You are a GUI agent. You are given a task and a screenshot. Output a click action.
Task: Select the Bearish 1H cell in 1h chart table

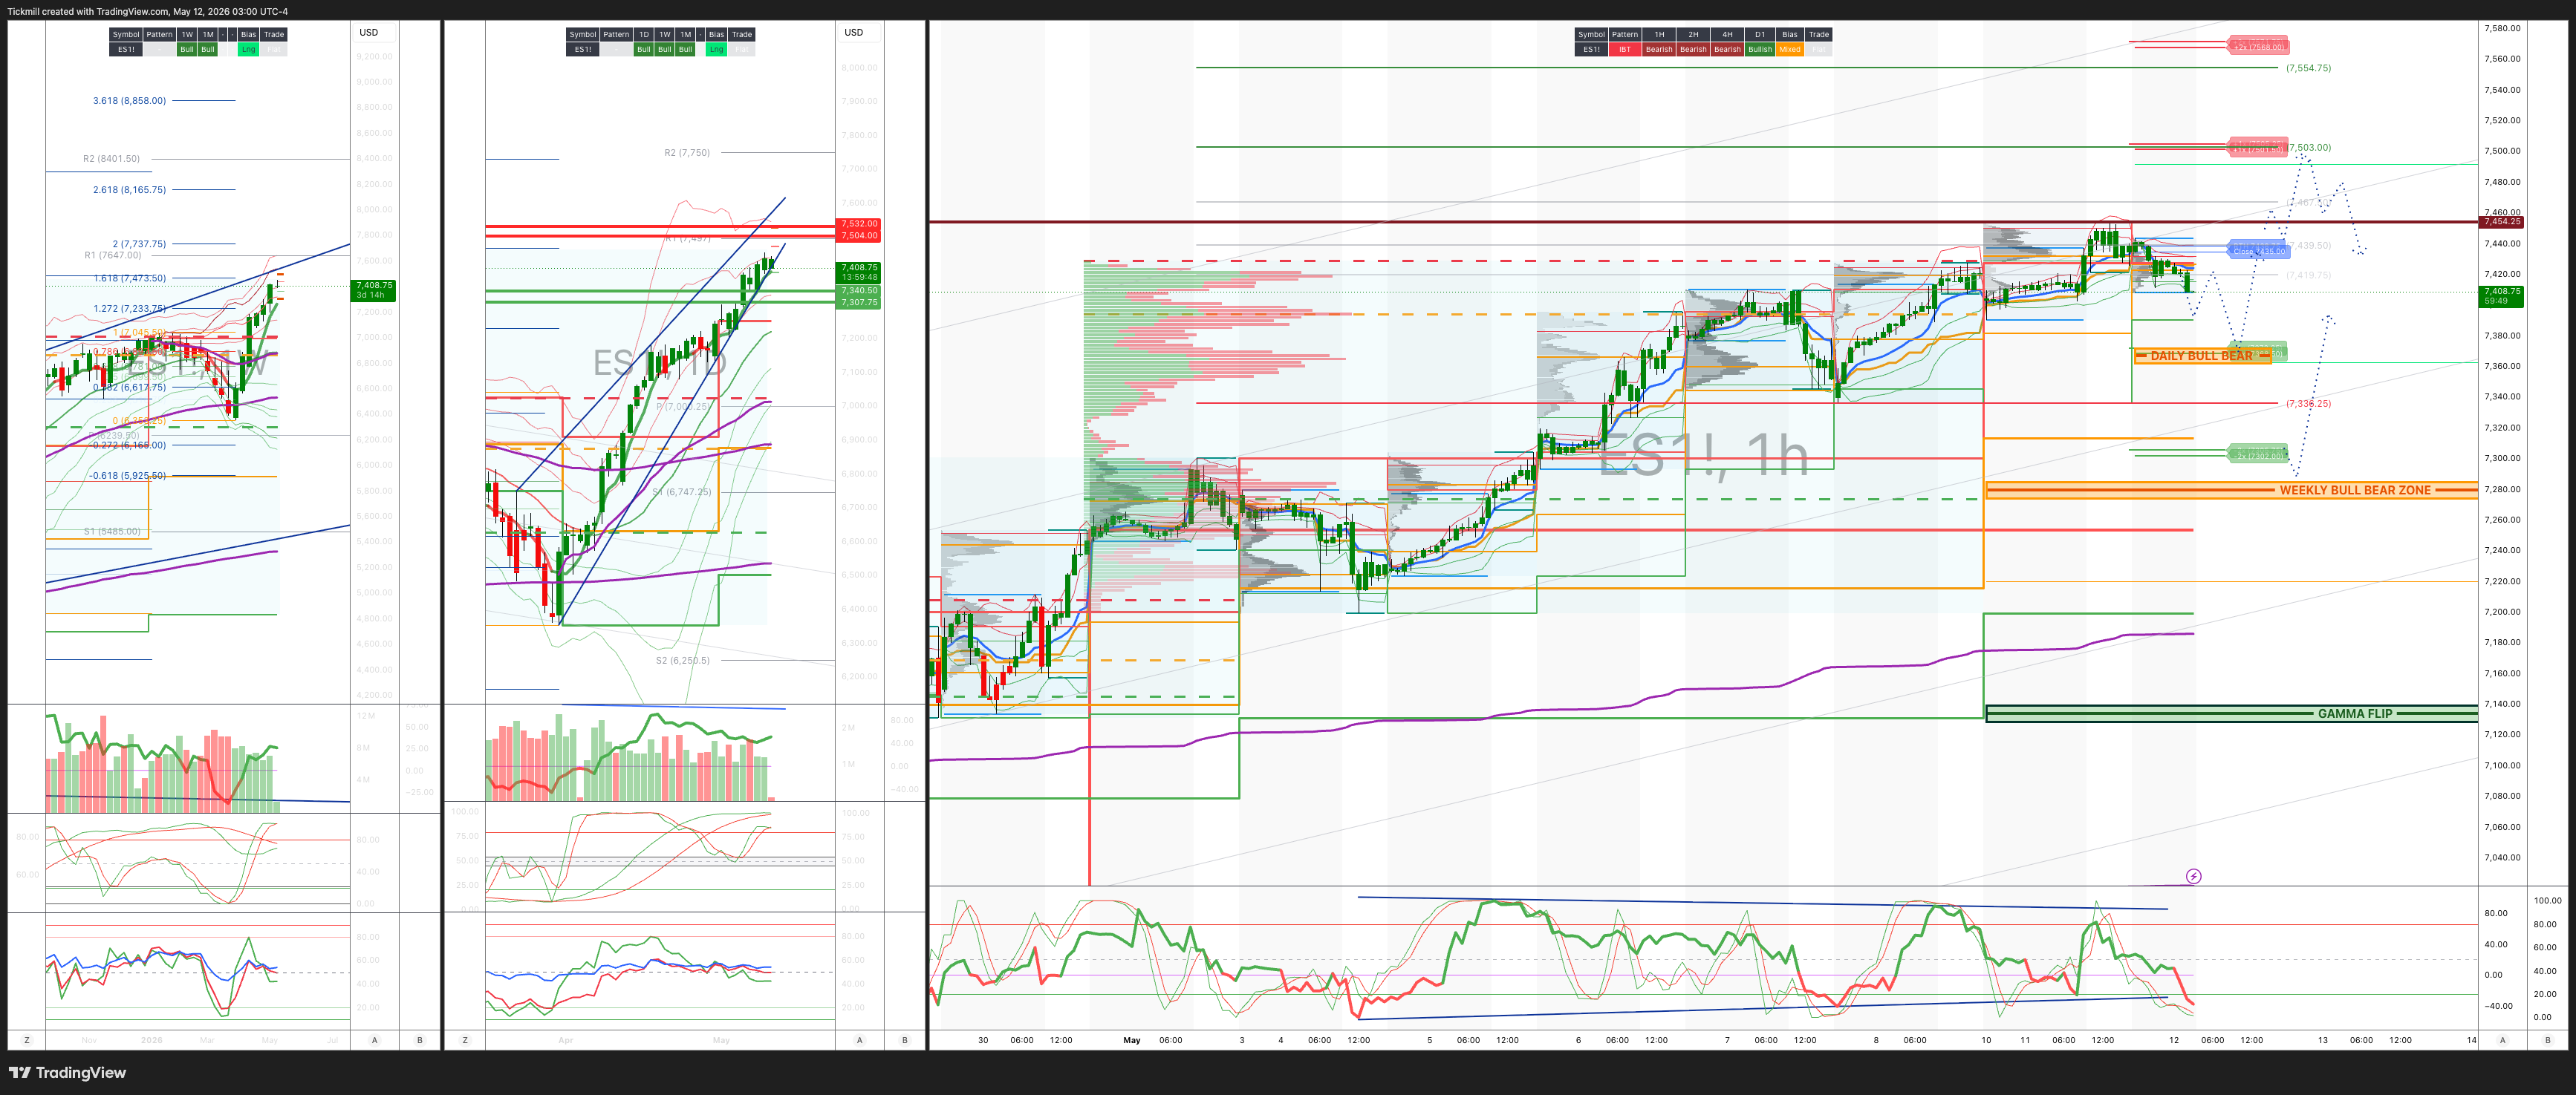[1659, 49]
